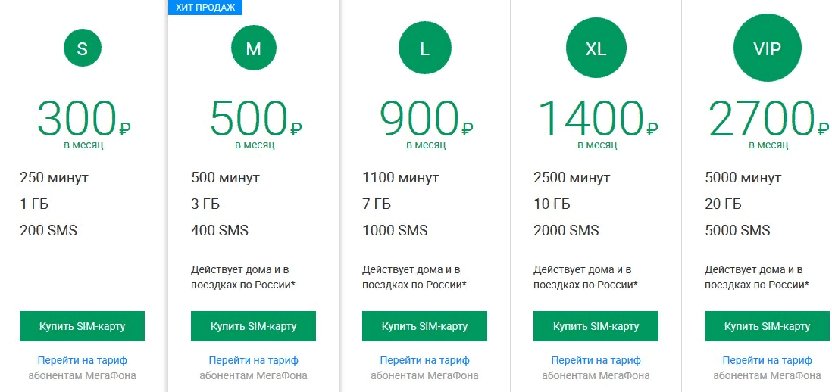832x392 pixels.
Task: Select the green M tariff circle icon
Action: (x=254, y=49)
